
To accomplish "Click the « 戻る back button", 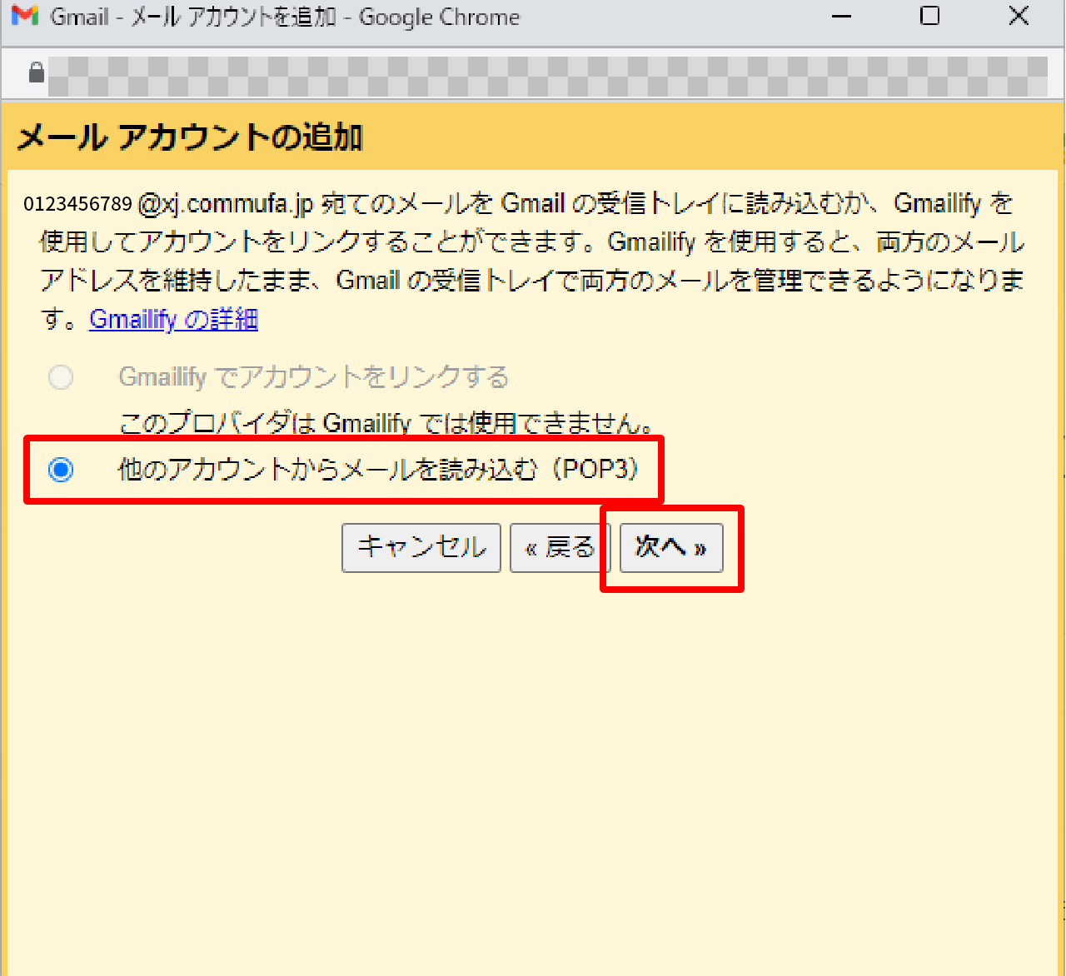I will tap(560, 547).
